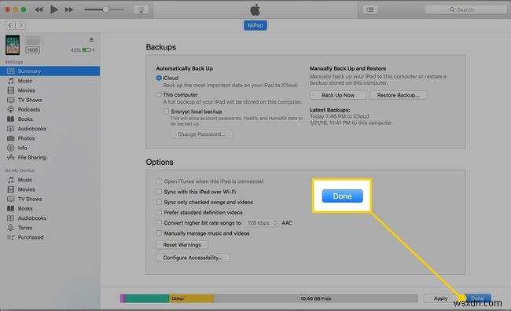This screenshot has width=511, height=311.
Task: Open the 128 kbps bit rate dropdown
Action: (x=261, y=223)
